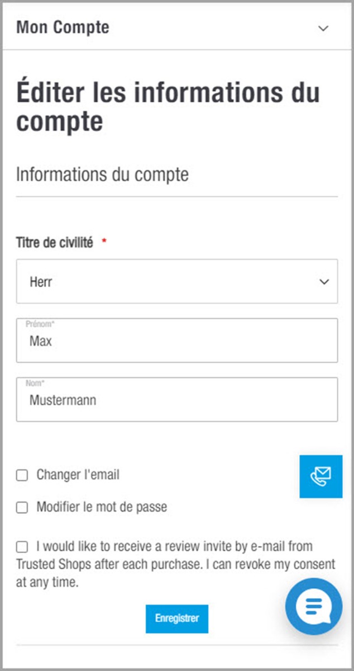354x671 pixels.
Task: Click the Mon Compte menu title
Action: pos(63,27)
